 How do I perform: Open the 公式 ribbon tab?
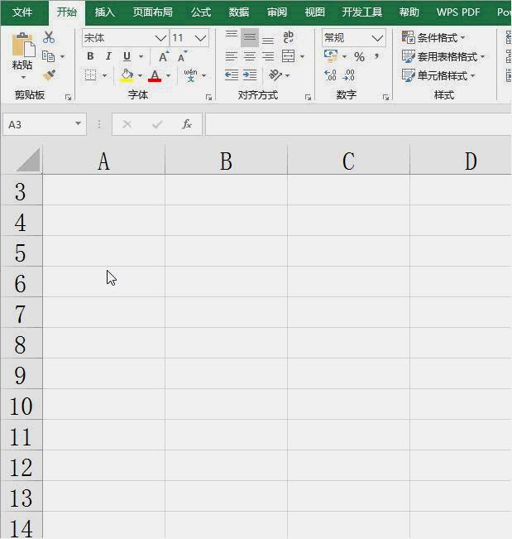(x=201, y=12)
